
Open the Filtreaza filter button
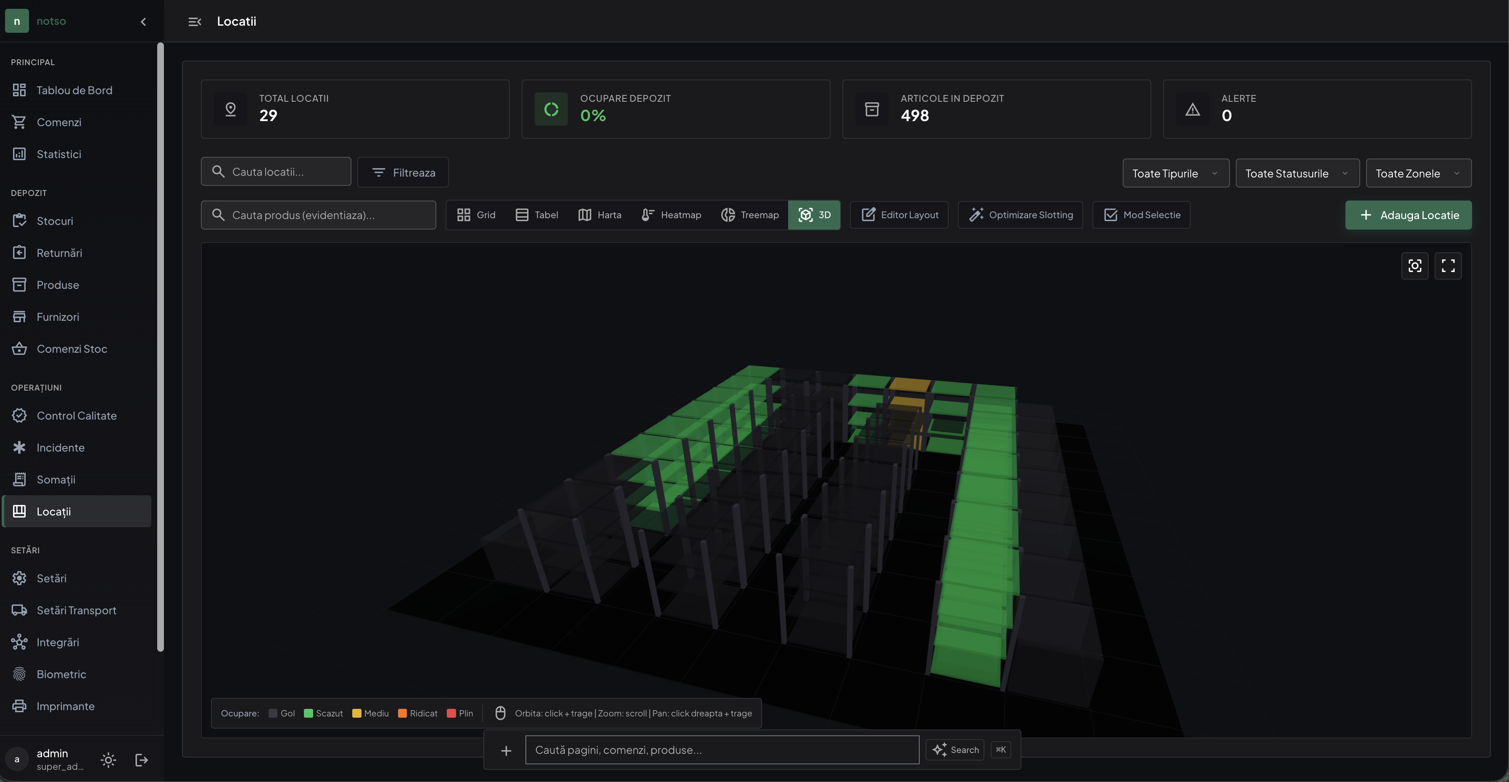tap(403, 172)
